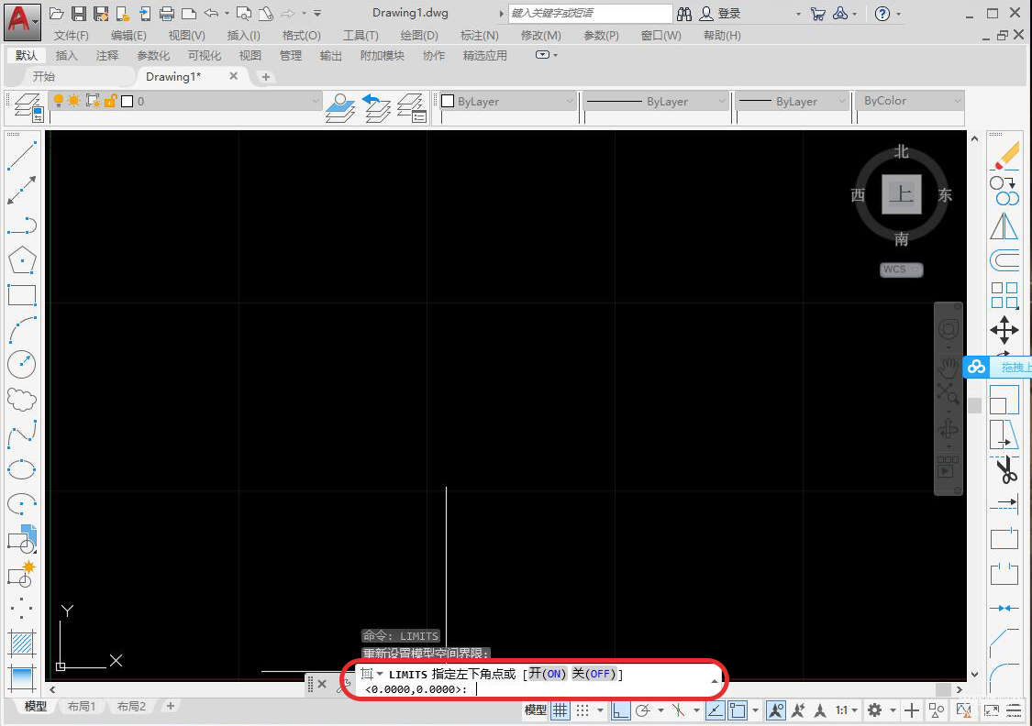Click Make Object's Layer Current icon
The image size is (1032, 726).
pos(341,107)
